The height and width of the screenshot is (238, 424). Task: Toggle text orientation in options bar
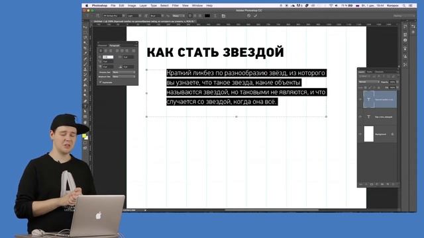point(97,16)
